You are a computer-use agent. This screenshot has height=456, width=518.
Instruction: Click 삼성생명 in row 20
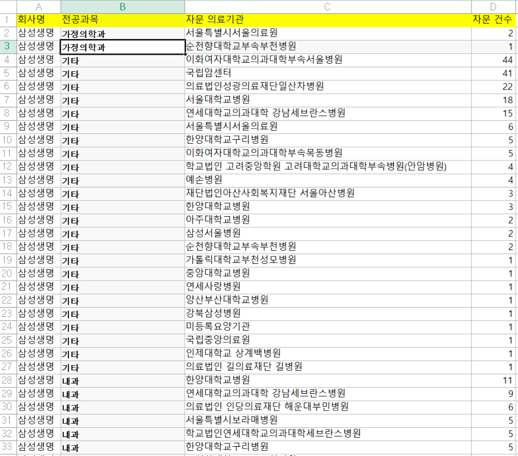pyautogui.click(x=39, y=274)
